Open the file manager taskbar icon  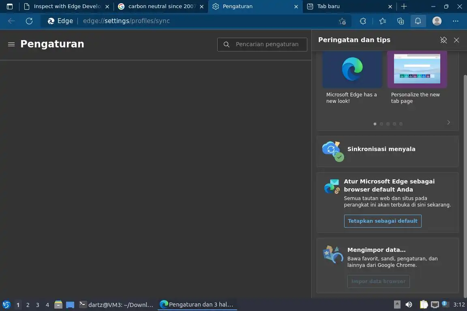[x=58, y=305]
